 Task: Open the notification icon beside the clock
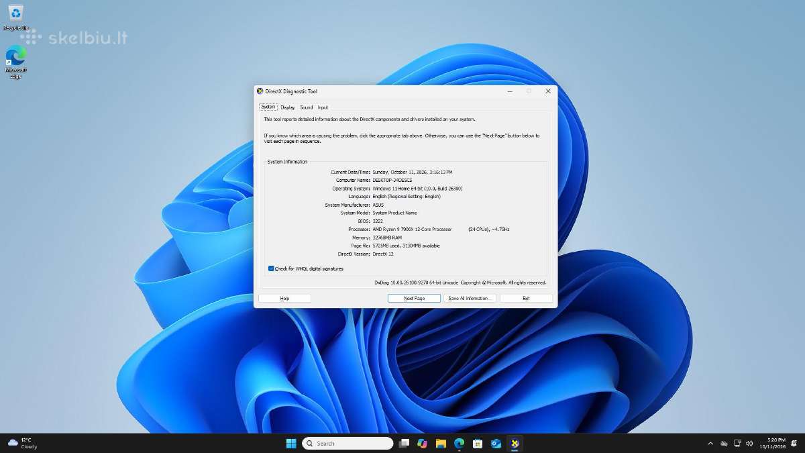point(793,444)
